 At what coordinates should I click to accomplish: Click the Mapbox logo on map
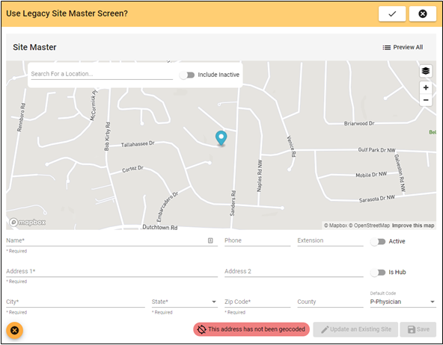click(x=28, y=223)
